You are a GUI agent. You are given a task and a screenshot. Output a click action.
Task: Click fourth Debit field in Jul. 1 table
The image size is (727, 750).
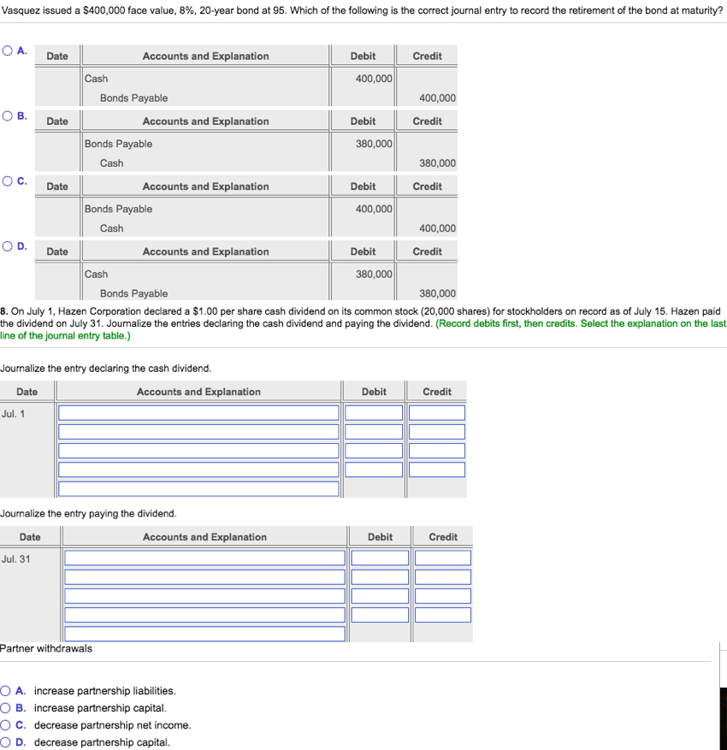click(x=374, y=469)
